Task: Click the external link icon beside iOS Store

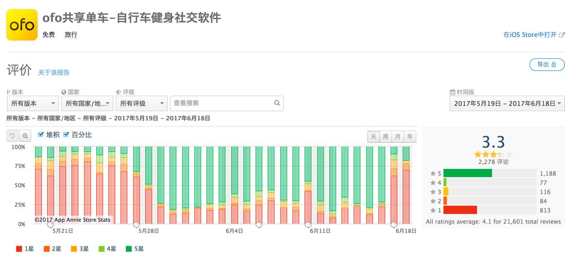Action: (562, 35)
